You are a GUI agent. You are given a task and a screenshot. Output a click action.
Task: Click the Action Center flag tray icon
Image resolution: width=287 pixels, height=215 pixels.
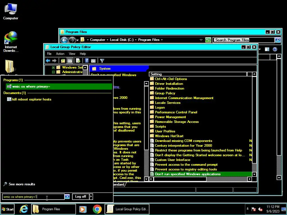pos(253,209)
